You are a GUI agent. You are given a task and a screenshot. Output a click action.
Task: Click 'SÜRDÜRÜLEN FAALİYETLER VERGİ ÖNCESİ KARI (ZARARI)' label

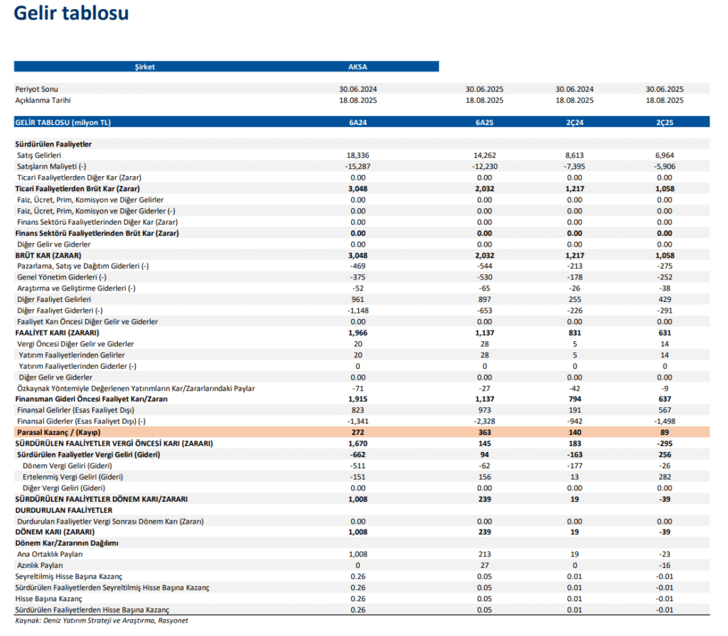click(x=114, y=444)
